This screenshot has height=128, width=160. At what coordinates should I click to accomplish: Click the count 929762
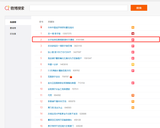(x=76, y=70)
